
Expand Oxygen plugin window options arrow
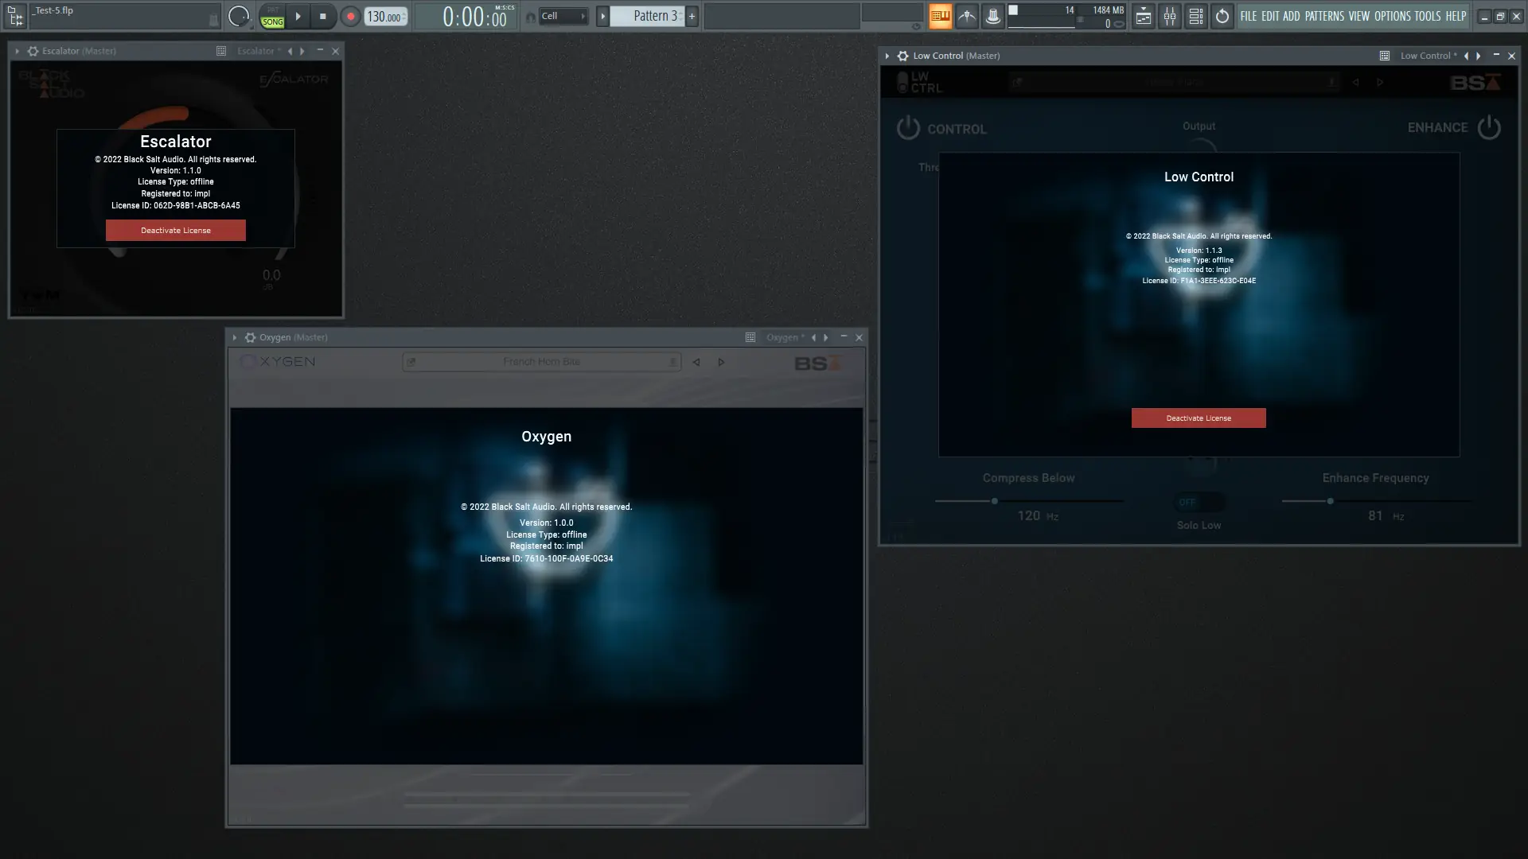235,337
